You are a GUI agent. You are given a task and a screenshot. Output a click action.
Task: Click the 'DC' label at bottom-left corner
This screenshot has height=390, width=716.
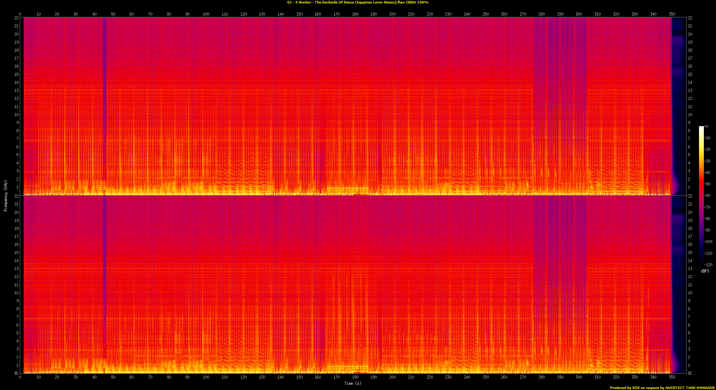(16, 373)
